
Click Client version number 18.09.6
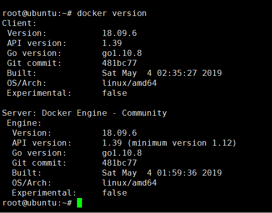point(119,33)
